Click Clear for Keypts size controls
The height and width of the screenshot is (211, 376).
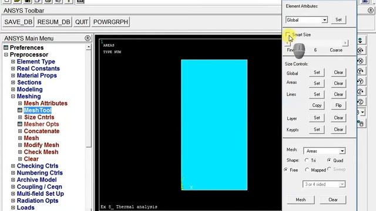click(338, 130)
